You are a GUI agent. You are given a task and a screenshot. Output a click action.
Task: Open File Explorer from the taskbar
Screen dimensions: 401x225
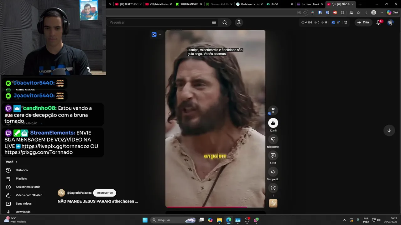(x=219, y=220)
